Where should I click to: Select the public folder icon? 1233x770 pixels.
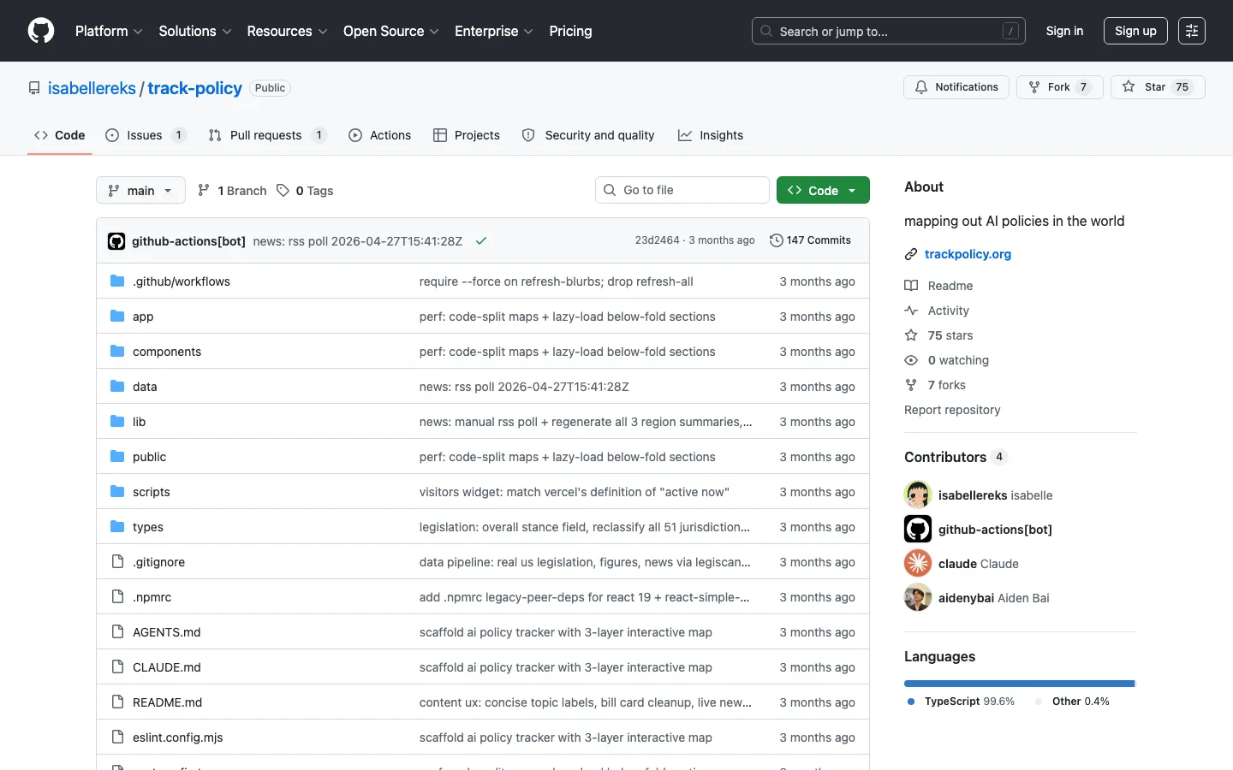point(117,456)
